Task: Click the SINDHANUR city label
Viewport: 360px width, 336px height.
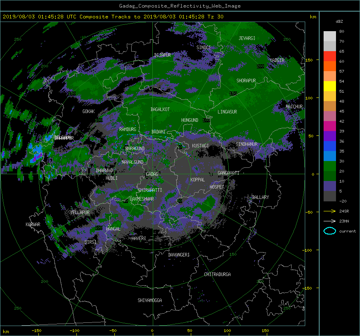Action: pyautogui.click(x=246, y=144)
